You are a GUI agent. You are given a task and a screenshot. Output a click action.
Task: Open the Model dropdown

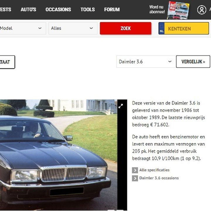tap(22, 28)
